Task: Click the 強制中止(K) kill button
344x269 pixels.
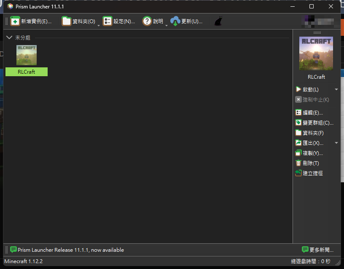Action: [312, 100]
